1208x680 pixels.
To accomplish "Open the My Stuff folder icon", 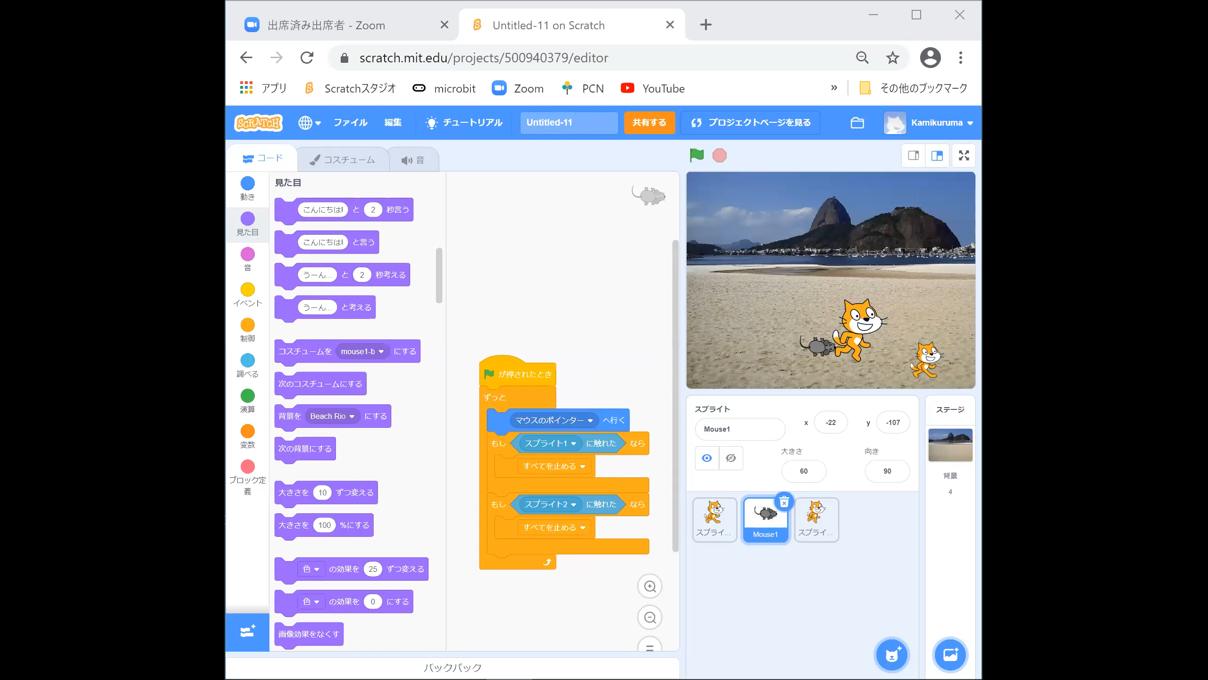I will tap(857, 123).
